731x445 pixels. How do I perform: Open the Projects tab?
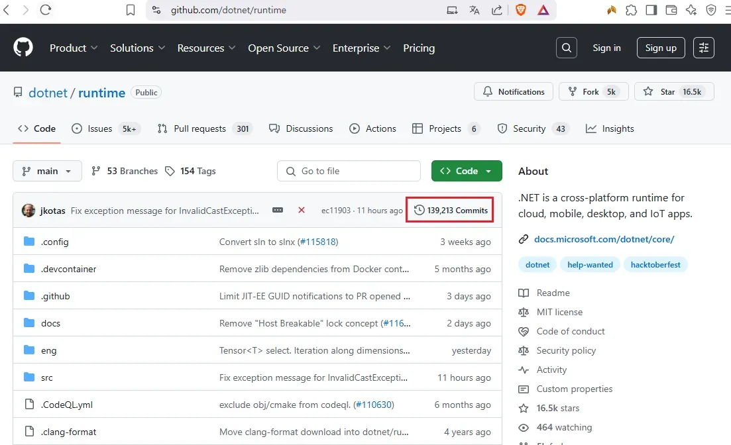446,128
